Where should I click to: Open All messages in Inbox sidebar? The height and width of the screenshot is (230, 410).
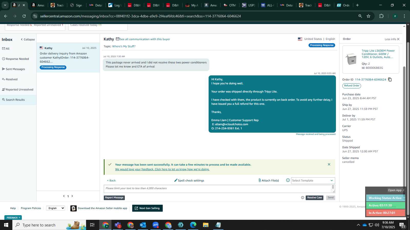(6, 49)
